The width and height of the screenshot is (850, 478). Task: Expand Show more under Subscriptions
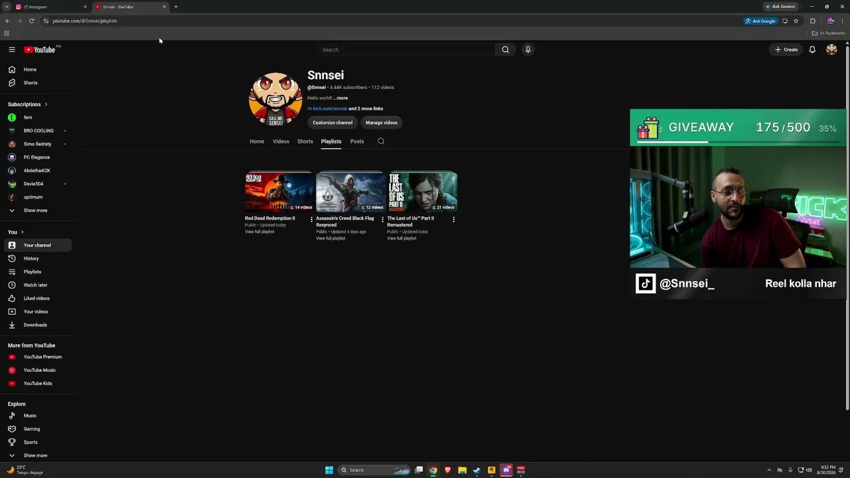[x=36, y=210]
